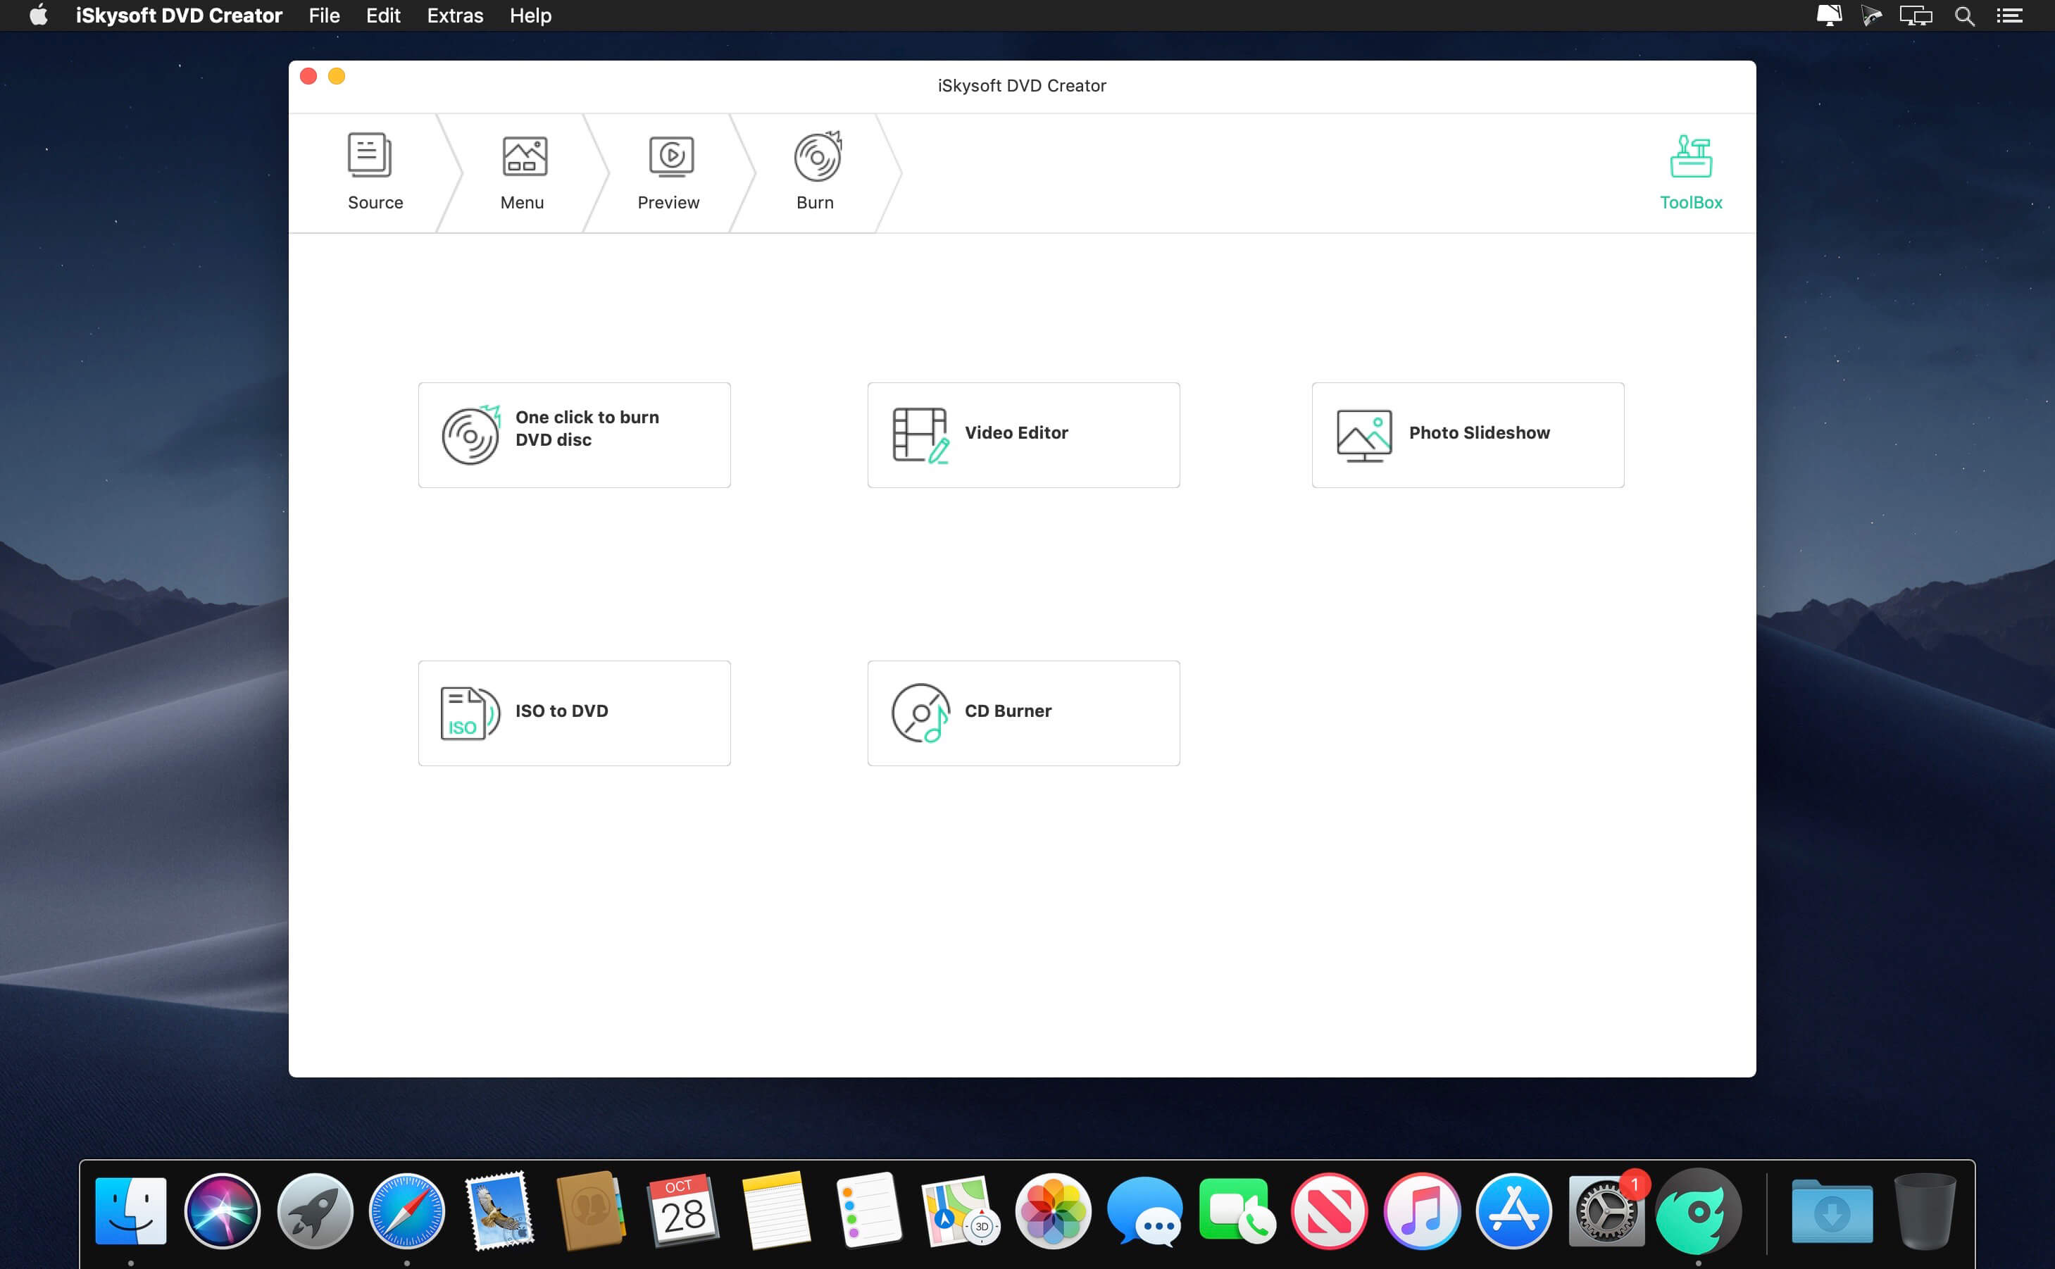Open the Burn step tab

pos(816,173)
